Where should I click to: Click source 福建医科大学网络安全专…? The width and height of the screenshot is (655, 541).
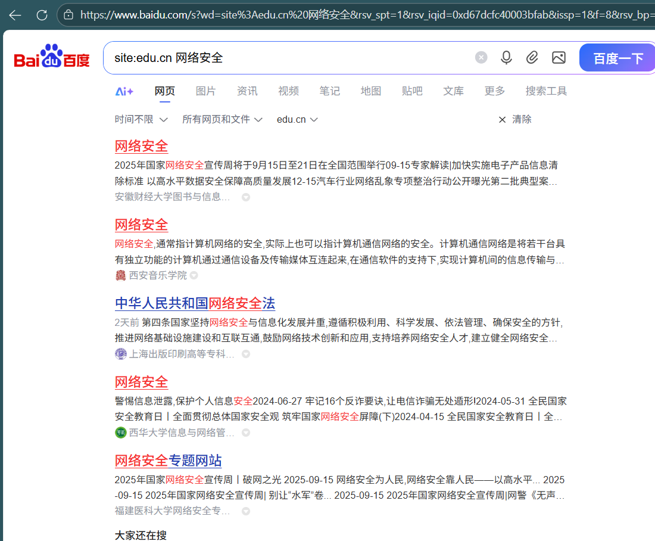(173, 511)
